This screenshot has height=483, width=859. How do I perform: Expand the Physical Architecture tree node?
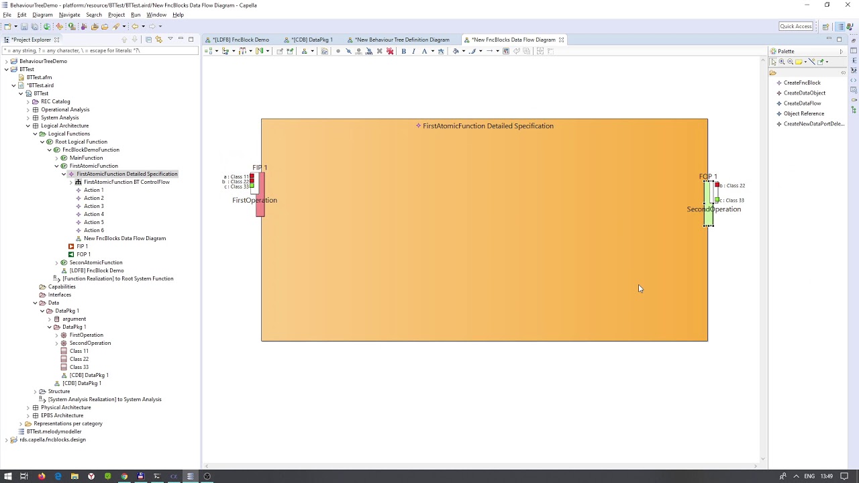pos(28,407)
